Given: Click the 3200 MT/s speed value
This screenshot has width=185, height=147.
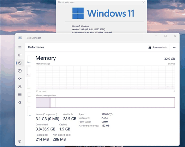Looking at the screenshot, I should tap(107, 114).
